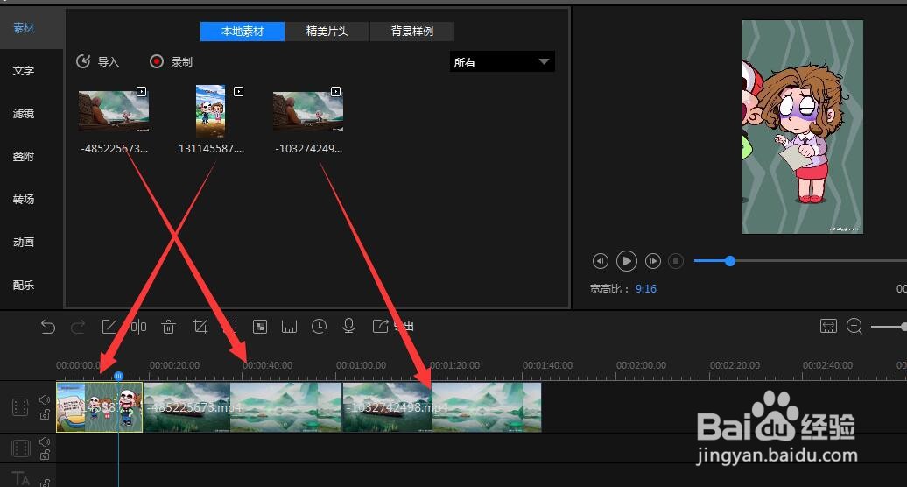Select the first video track icon
Image resolution: width=907 pixels, height=487 pixels.
point(20,407)
